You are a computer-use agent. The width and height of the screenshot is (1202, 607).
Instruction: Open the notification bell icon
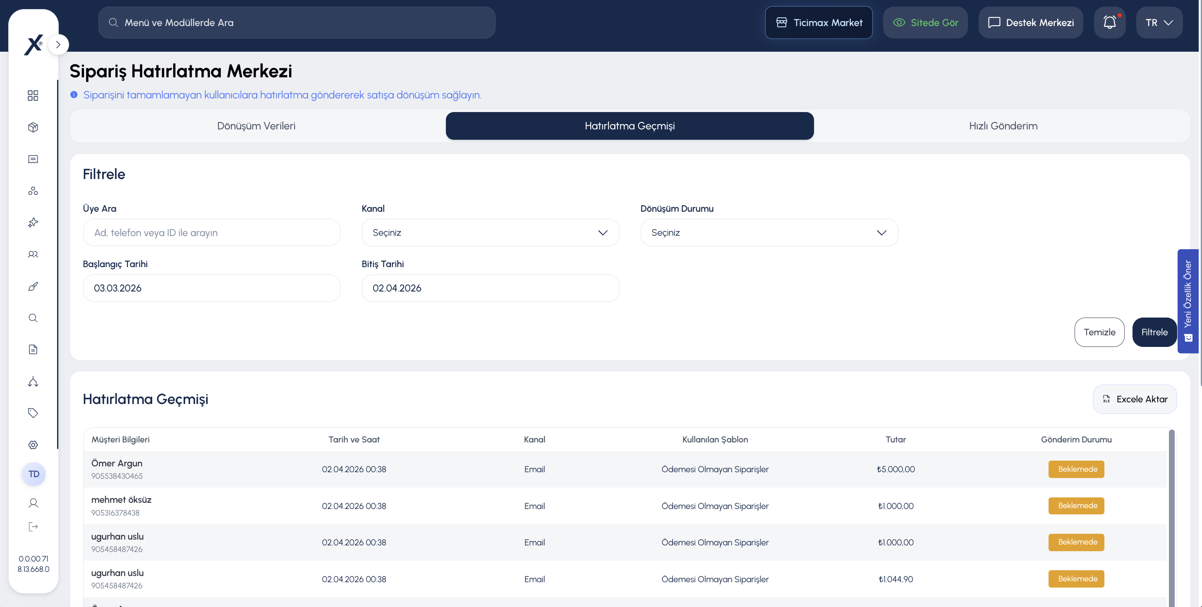click(x=1110, y=22)
